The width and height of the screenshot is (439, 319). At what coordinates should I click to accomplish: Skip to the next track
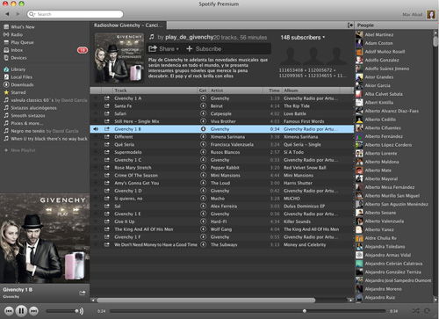point(33,311)
